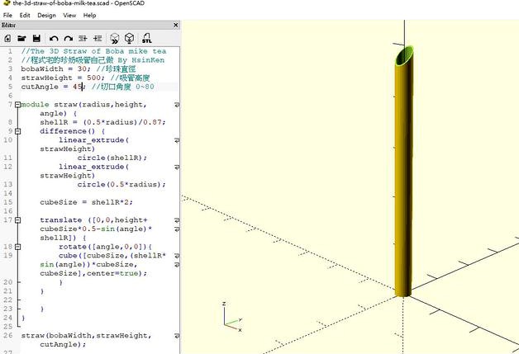Indent the selected code lines
This screenshot has width=519, height=354.
point(98,38)
